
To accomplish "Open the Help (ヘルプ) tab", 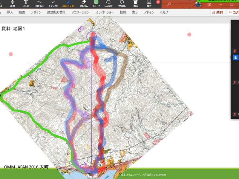I will (164, 12).
